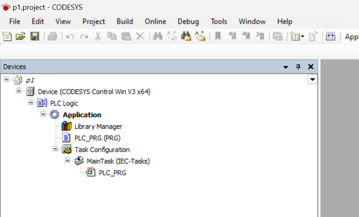This screenshot has width=359, height=217.
Task: Click the New Project toolbar icon
Action: click(7, 36)
